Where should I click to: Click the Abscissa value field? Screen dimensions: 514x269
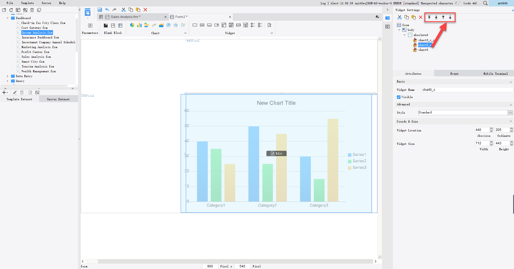(482, 130)
